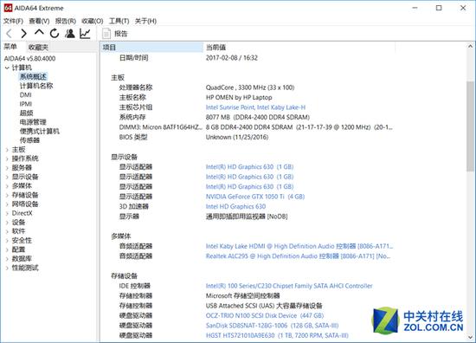Expand the 软件 tree node

click(x=7, y=231)
